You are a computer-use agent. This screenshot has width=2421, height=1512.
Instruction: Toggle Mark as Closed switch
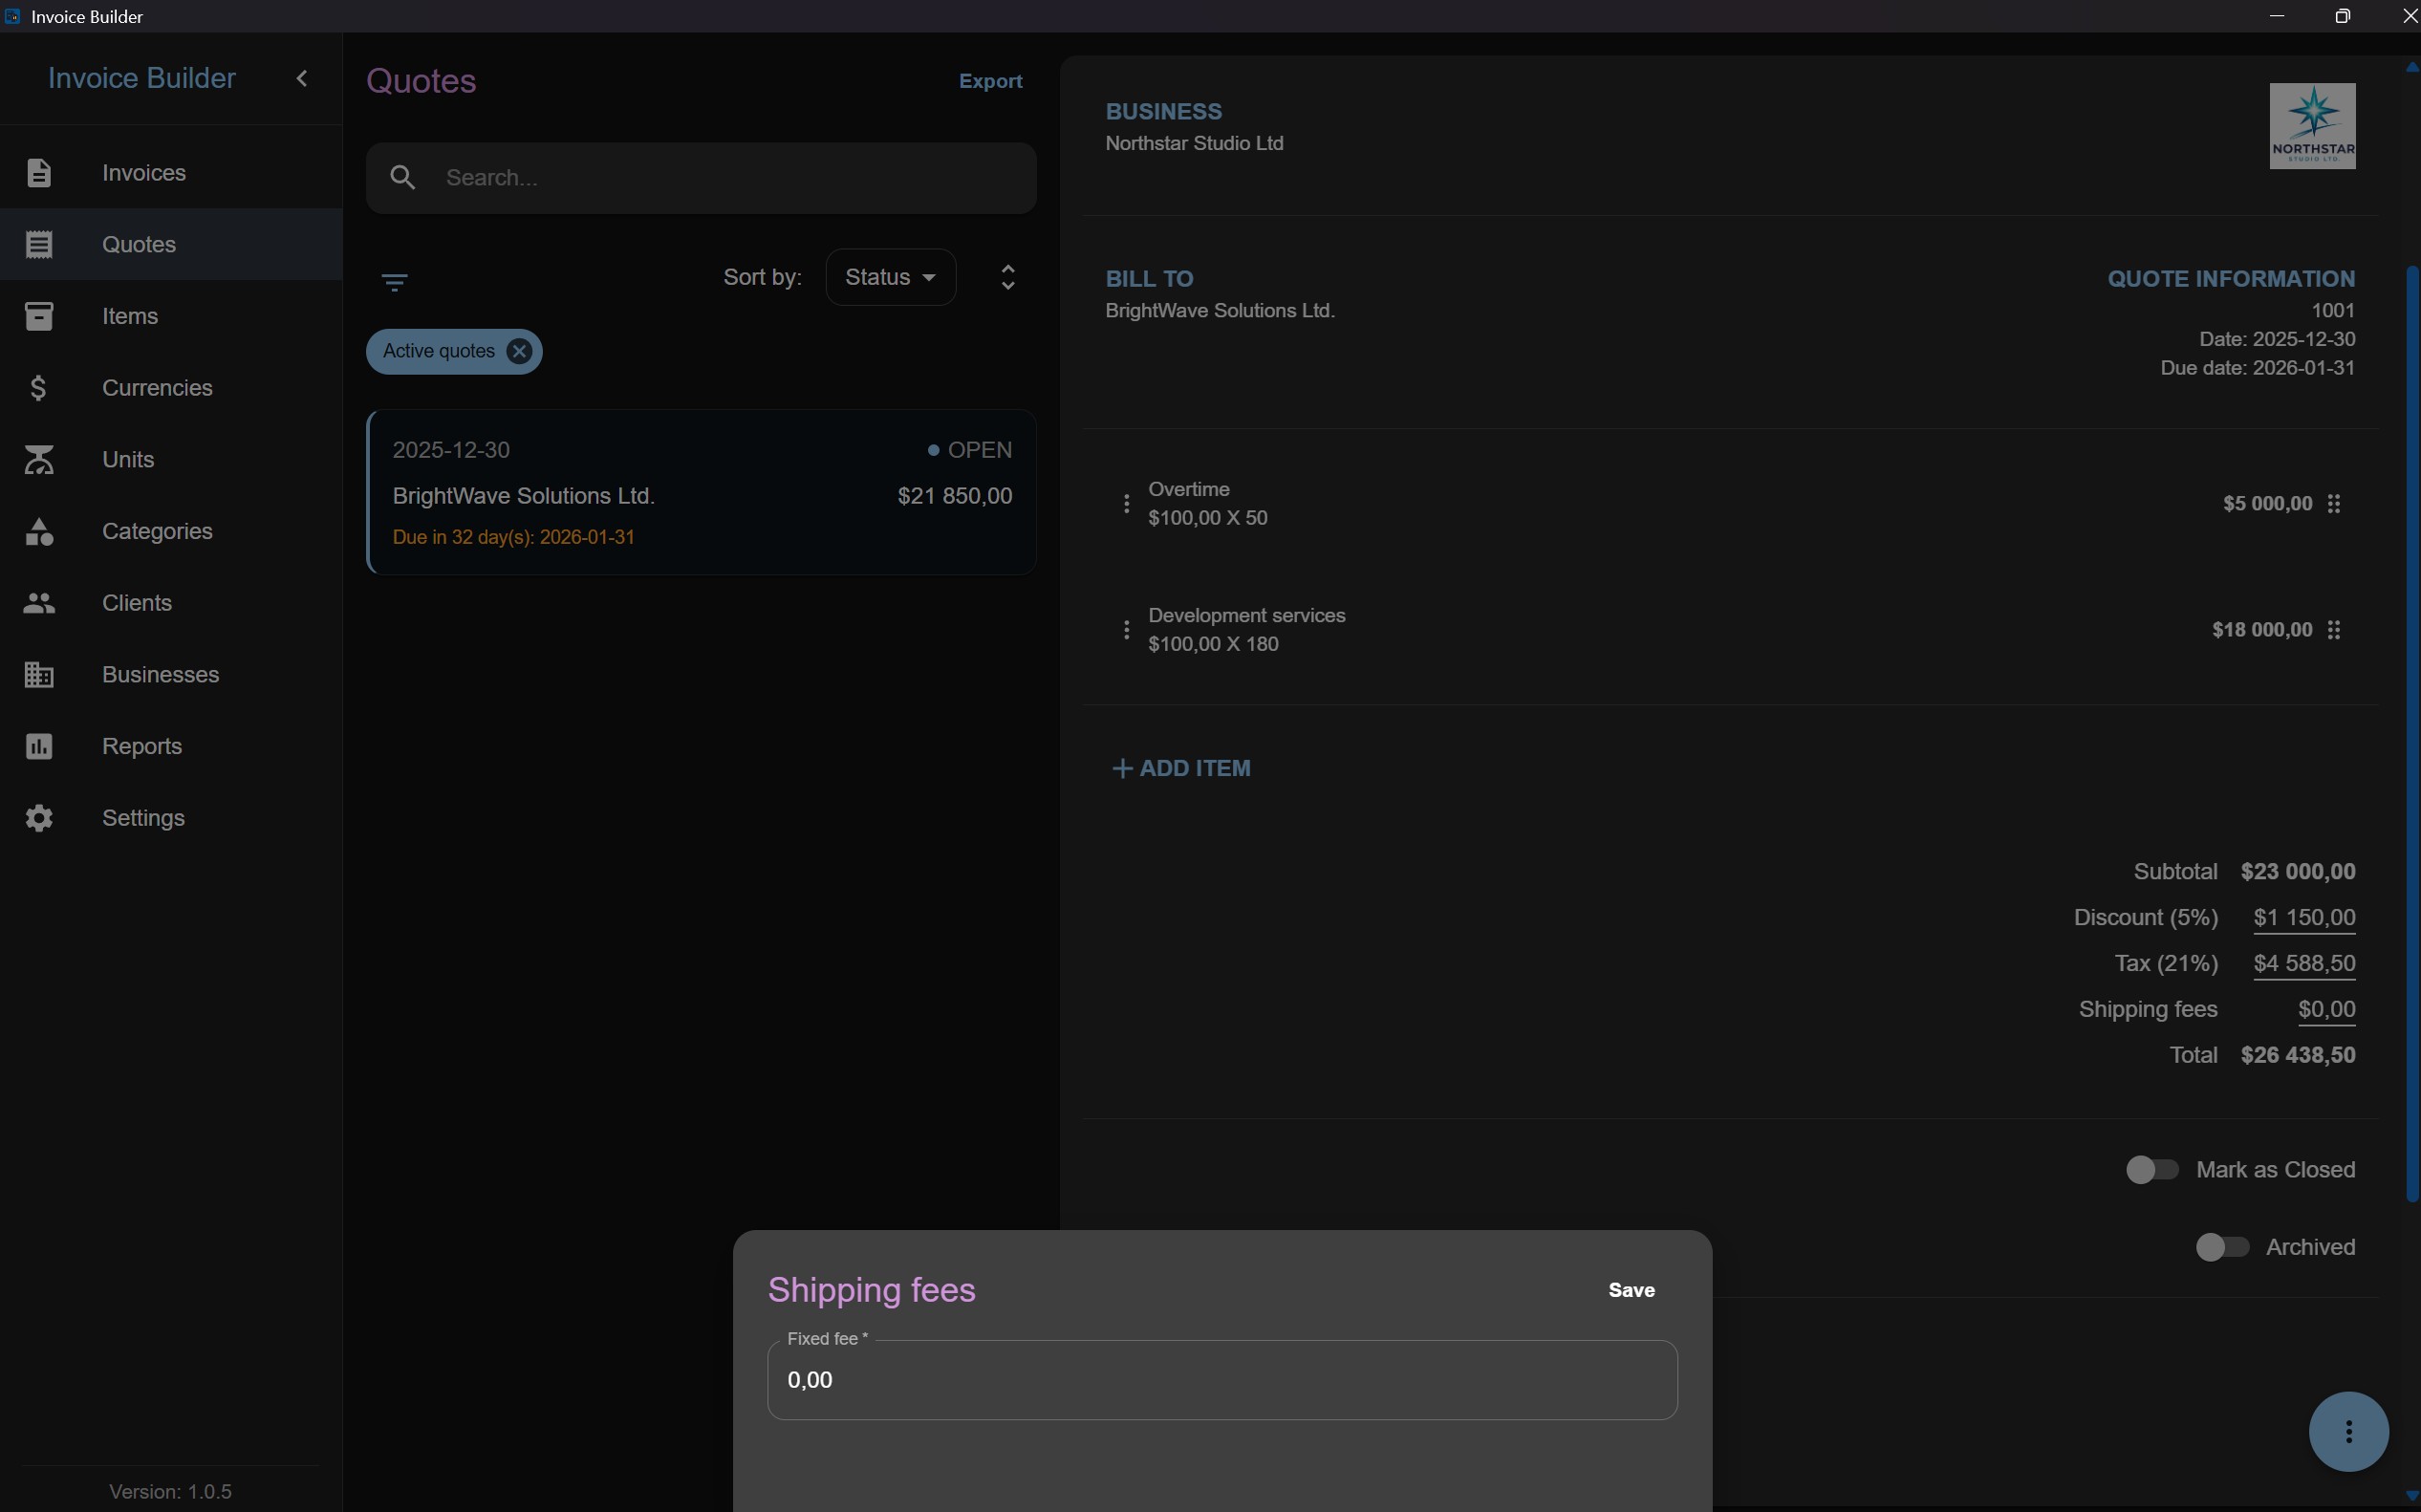[x=2151, y=1170]
